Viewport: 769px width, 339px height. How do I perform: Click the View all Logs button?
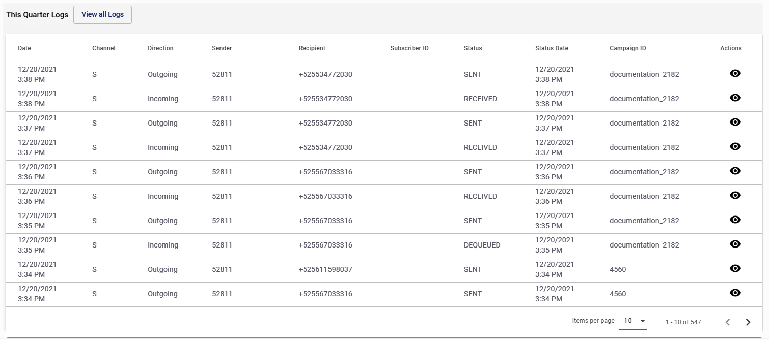[102, 15]
